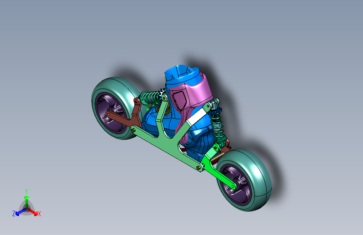Viewport: 363px width, 235px height.
Task: Click the red X axis of the orientation triad
Action: pyautogui.click(x=32, y=212)
